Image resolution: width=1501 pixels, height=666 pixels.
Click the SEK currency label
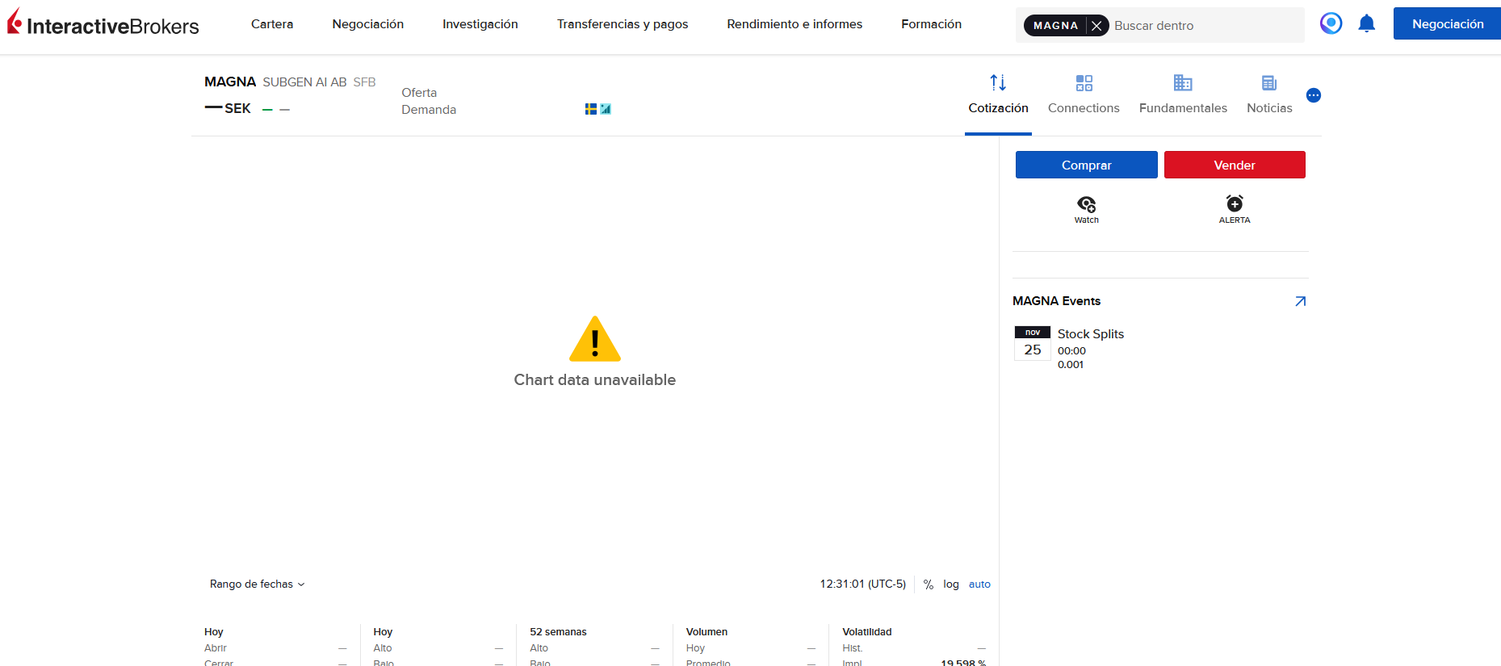pyautogui.click(x=237, y=108)
